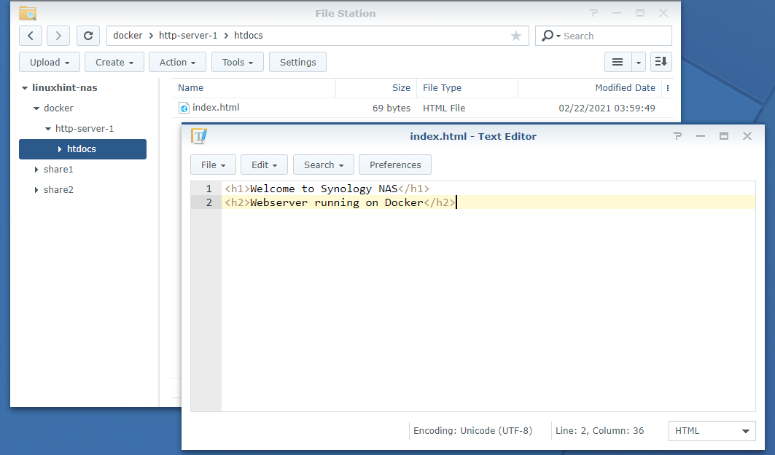Open the Text Editor Edit menu

pyautogui.click(x=264, y=165)
